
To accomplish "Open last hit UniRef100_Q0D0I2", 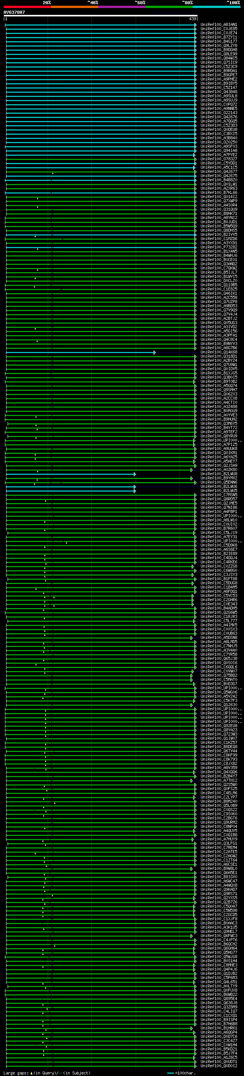I will coord(218,1066).
